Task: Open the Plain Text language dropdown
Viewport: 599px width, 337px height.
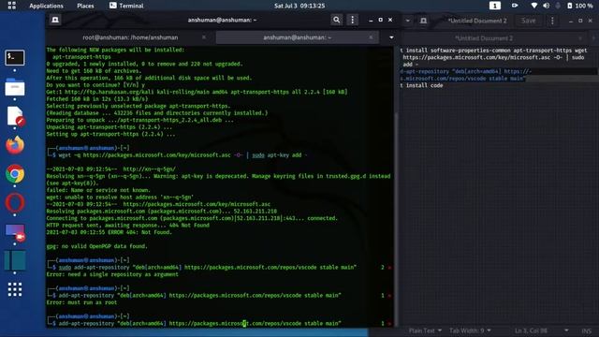Action: pos(425,330)
